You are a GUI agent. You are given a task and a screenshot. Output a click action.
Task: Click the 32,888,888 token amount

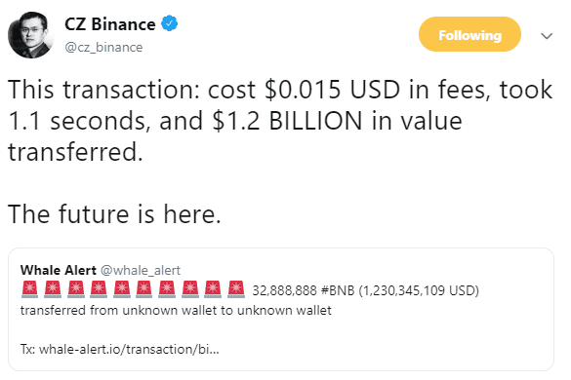pos(285,290)
